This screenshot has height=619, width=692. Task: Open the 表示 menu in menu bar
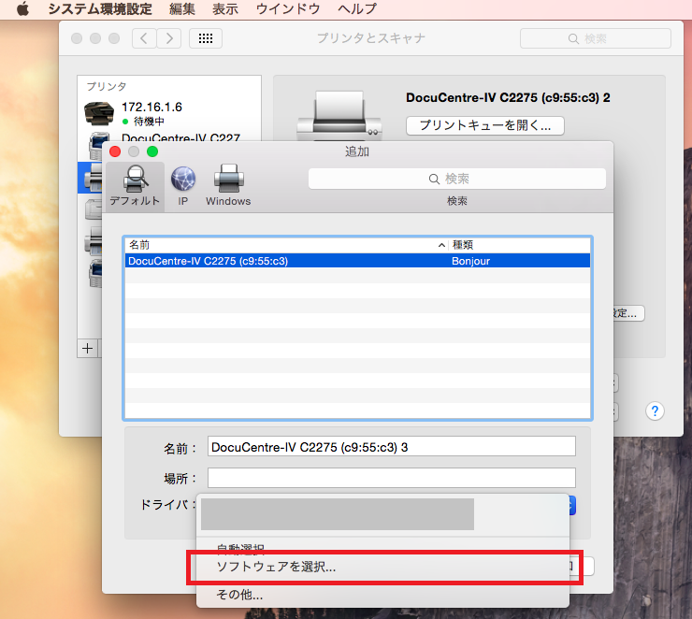click(x=224, y=8)
